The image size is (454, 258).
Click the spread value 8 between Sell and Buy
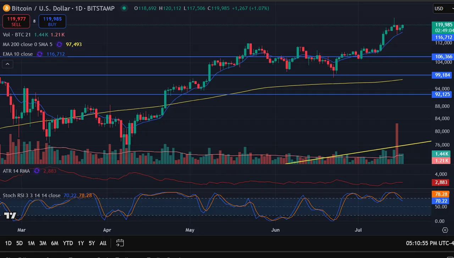click(x=34, y=21)
